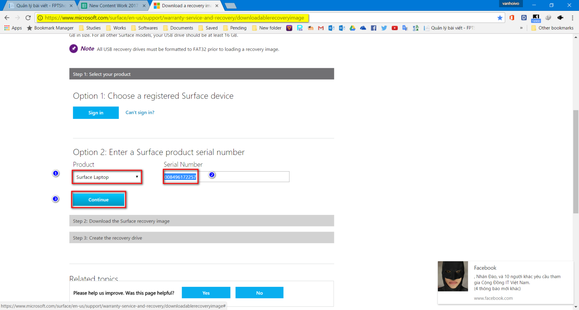Click inside the Serial Number input field
Image resolution: width=579 pixels, height=310 pixels.
point(226,177)
